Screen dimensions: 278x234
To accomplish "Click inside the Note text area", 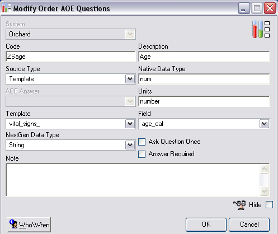I will tap(133, 180).
